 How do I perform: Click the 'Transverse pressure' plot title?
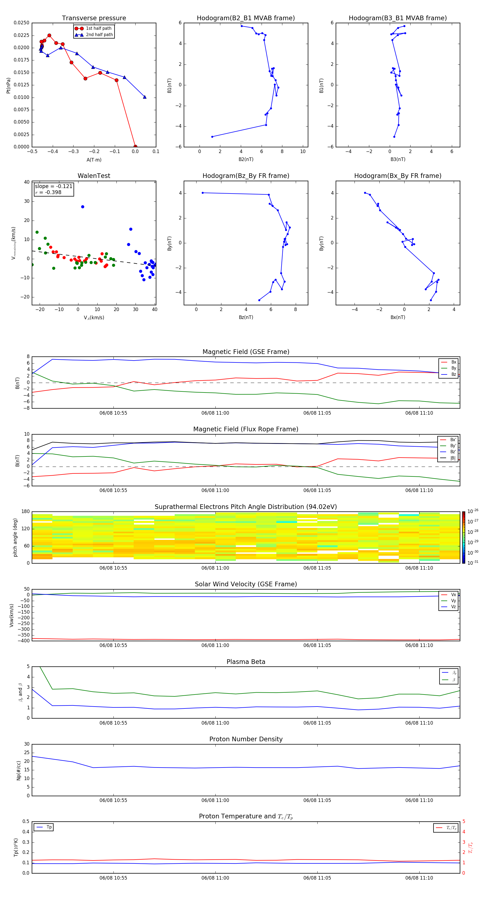(94, 18)
